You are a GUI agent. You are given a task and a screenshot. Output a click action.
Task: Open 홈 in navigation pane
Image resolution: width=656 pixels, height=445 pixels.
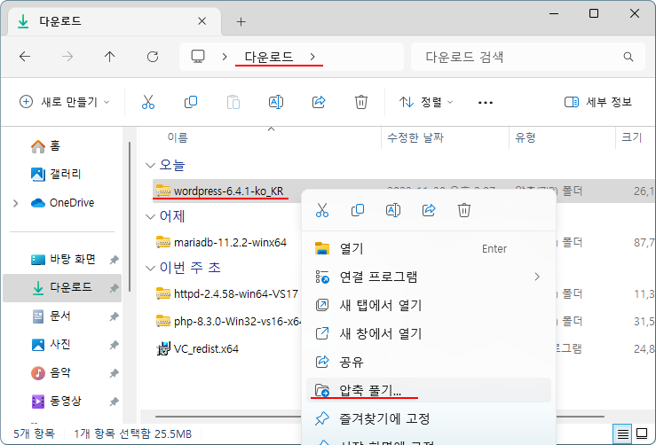click(45, 146)
